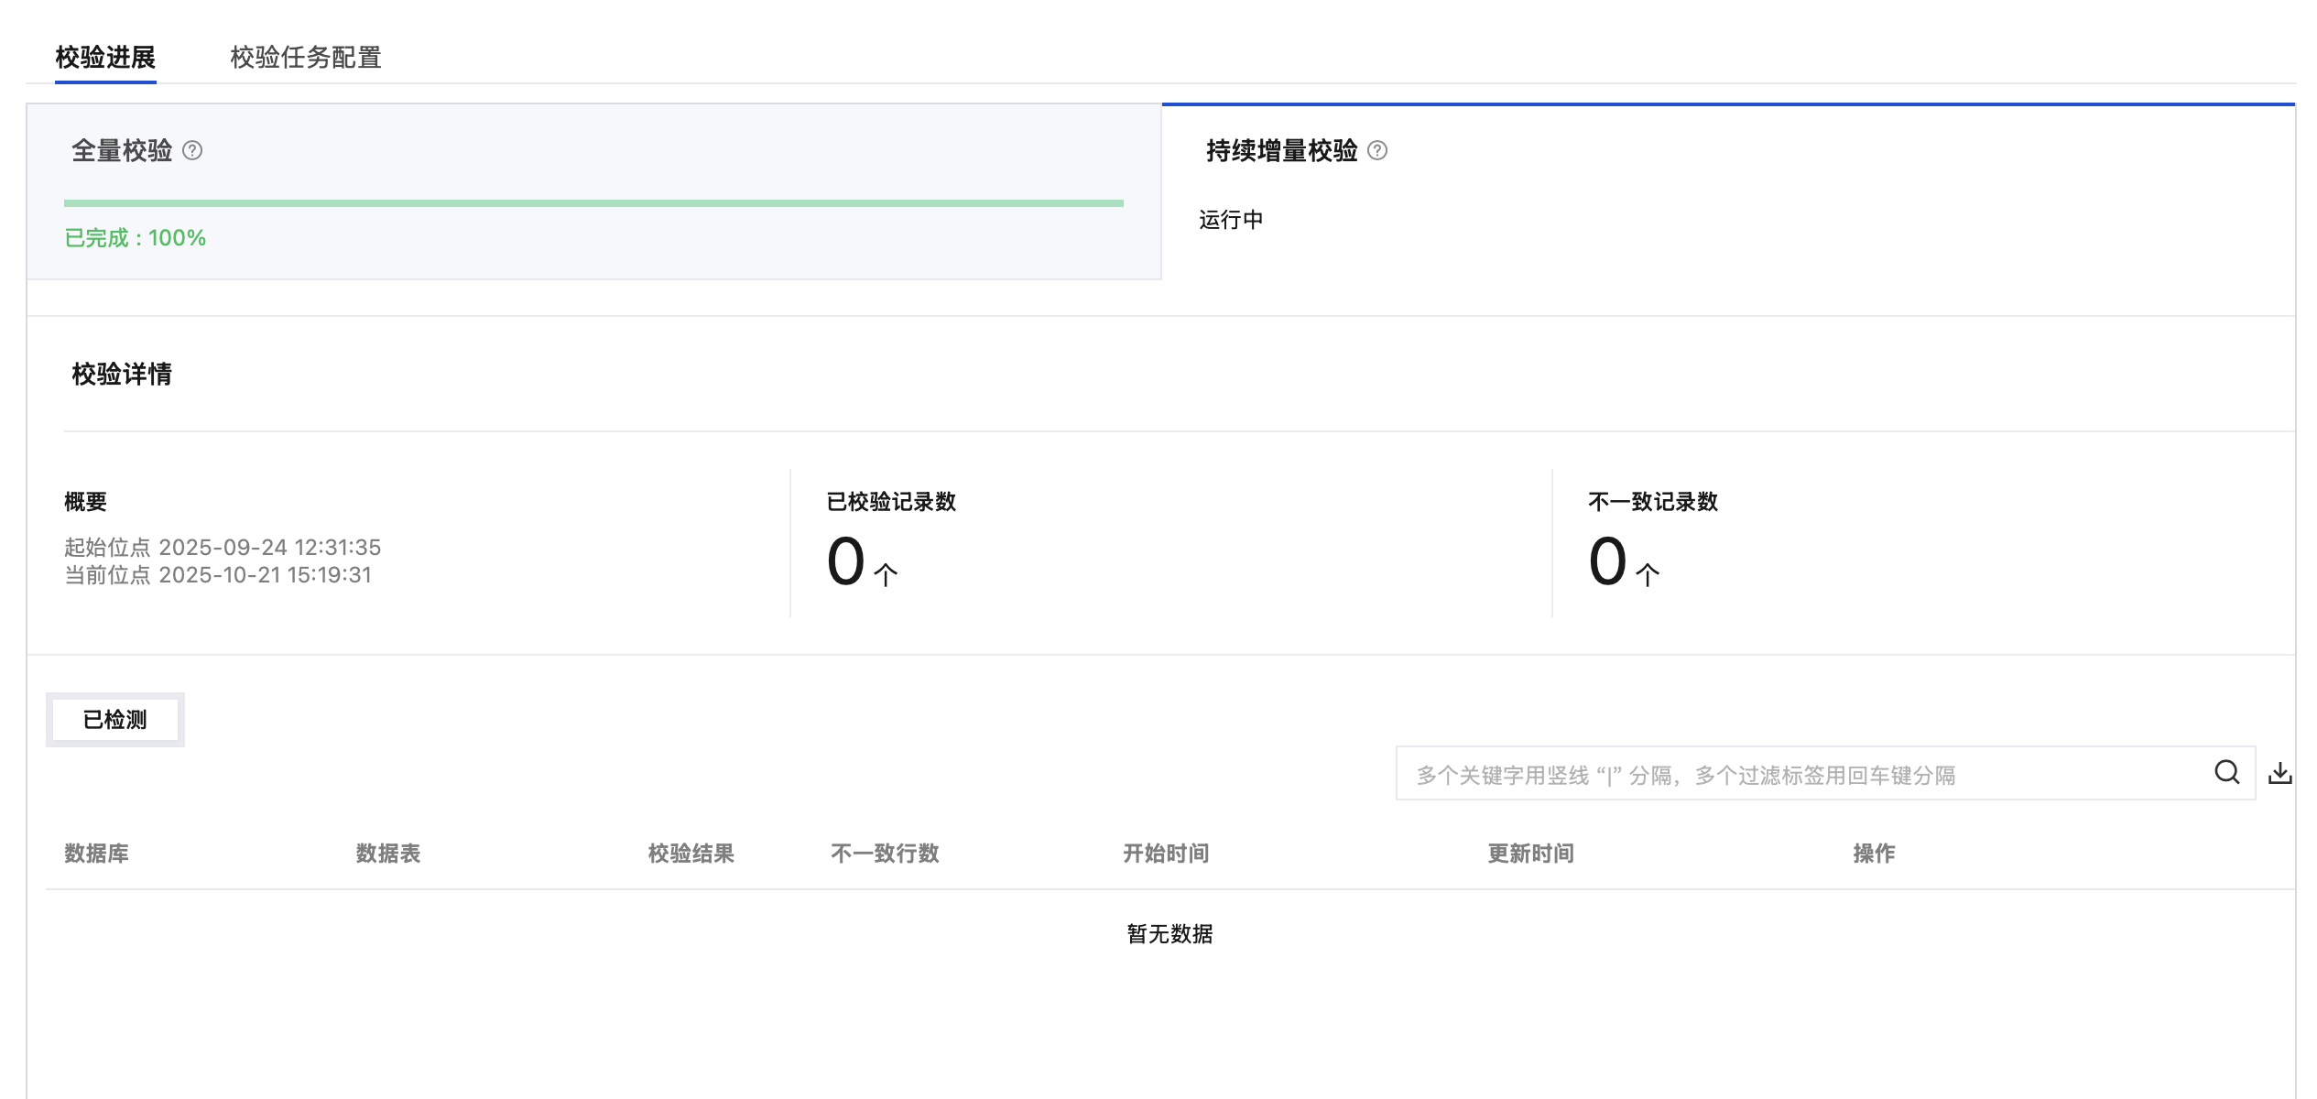This screenshot has width=2317, height=1099.
Task: Click the 校验结果 column header
Action: tap(691, 854)
